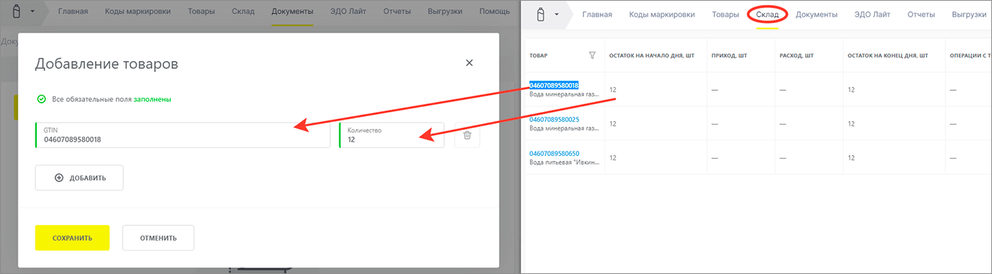The height and width of the screenshot is (274, 992).
Task: Click the bottle logo in right window
Action: [x=541, y=14]
